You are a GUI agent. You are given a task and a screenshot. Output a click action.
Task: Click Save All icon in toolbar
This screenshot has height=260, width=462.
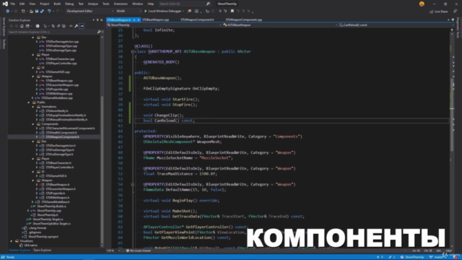click(x=42, y=12)
